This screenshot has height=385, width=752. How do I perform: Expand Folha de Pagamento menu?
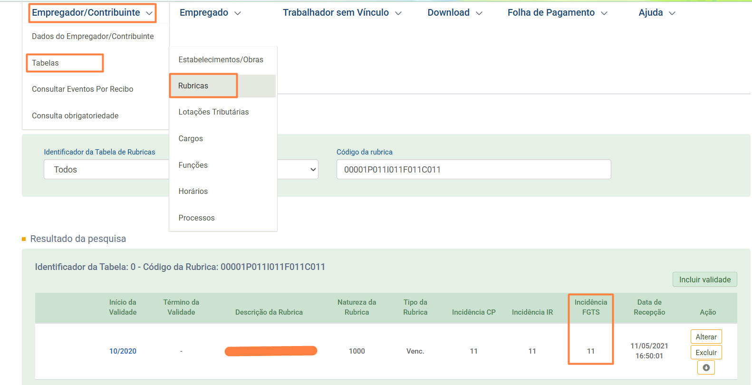click(557, 13)
